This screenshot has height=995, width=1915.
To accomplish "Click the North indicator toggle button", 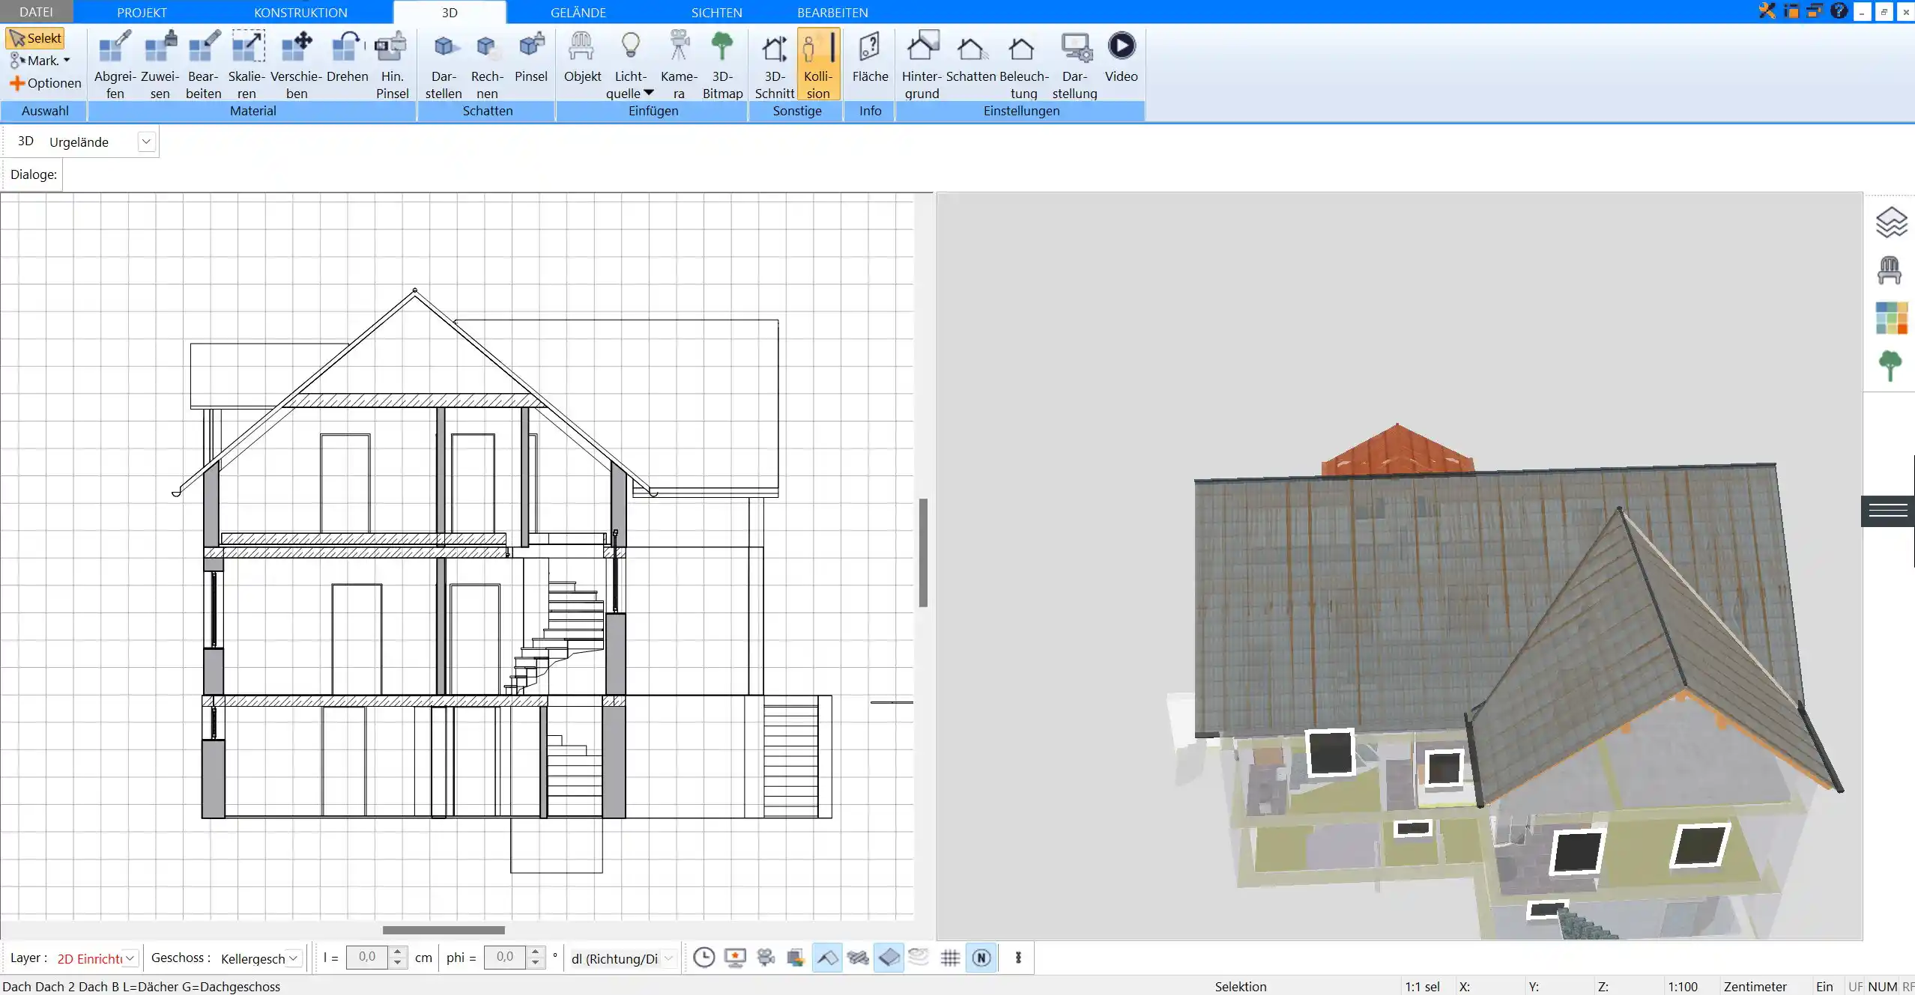I will (x=981, y=957).
